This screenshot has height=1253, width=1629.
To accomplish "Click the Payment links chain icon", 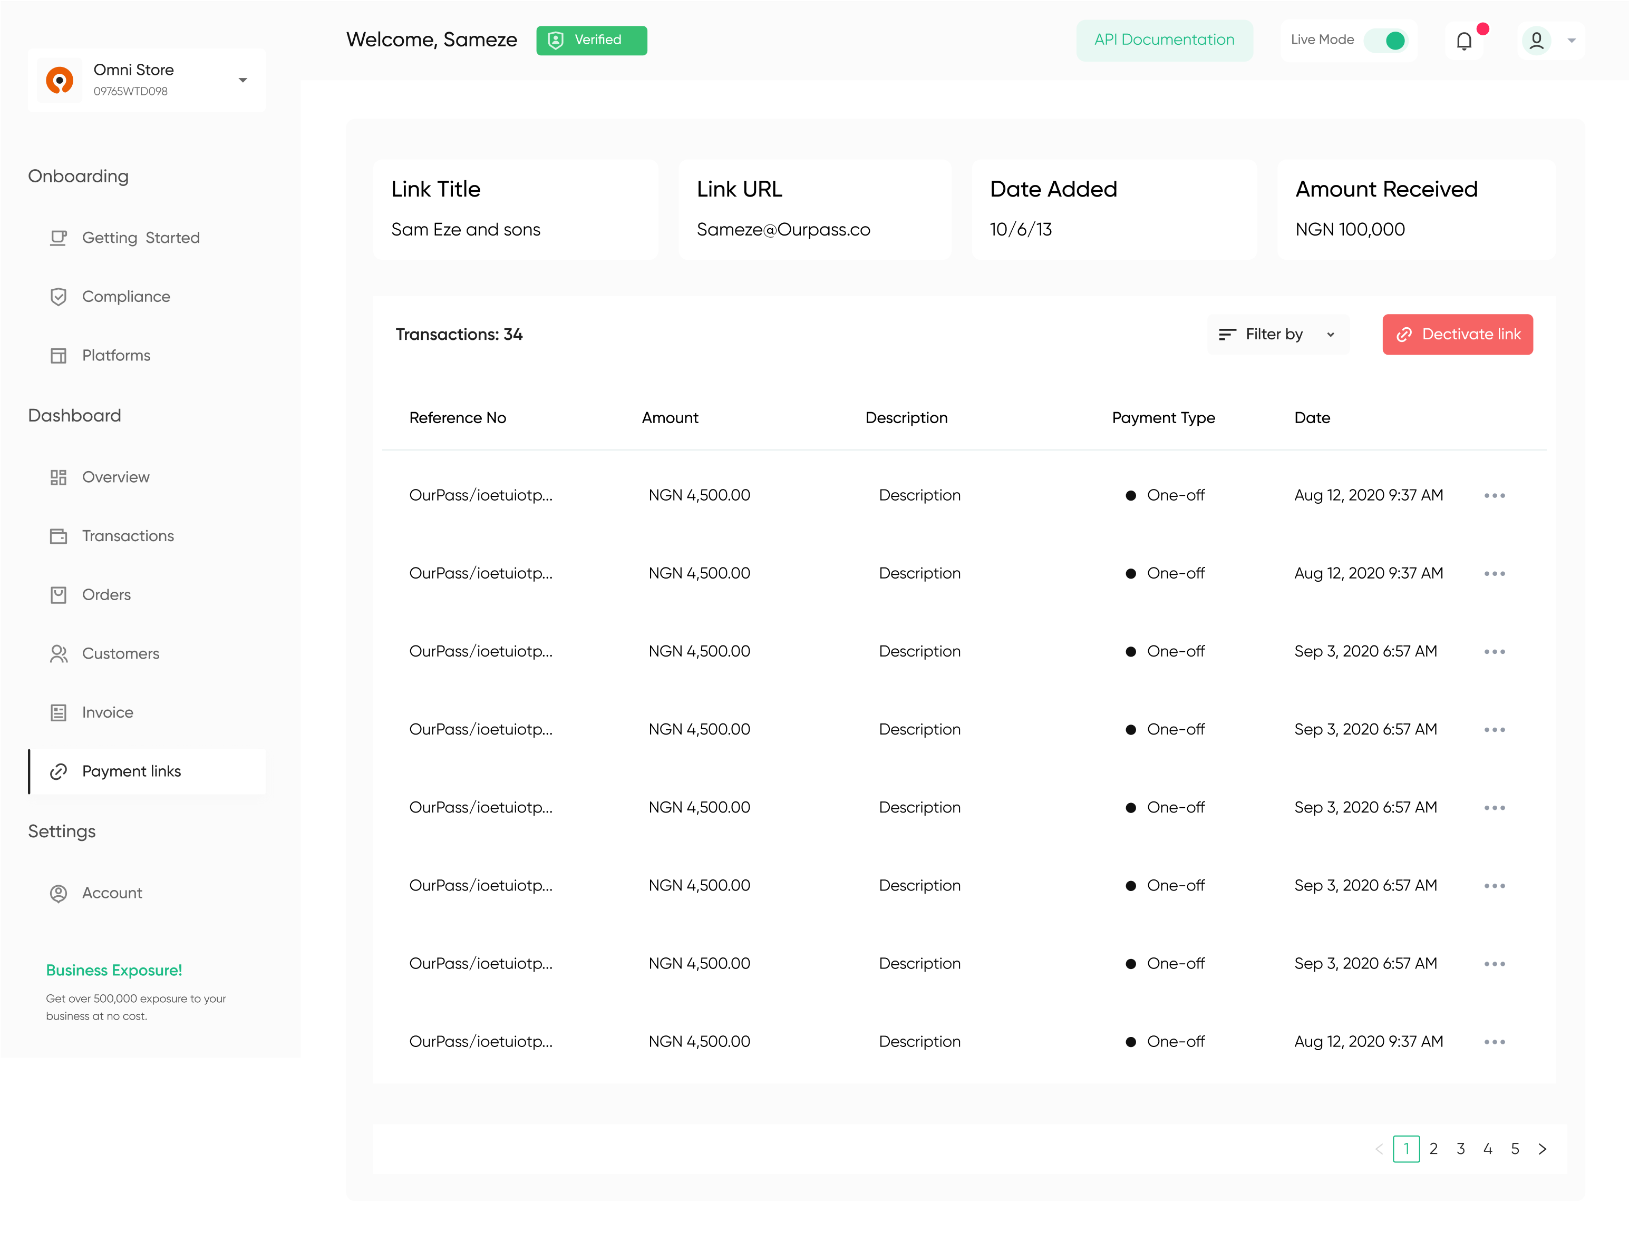I will [58, 771].
